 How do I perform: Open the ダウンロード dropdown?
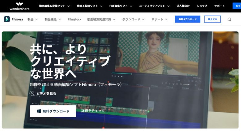pos(133,19)
